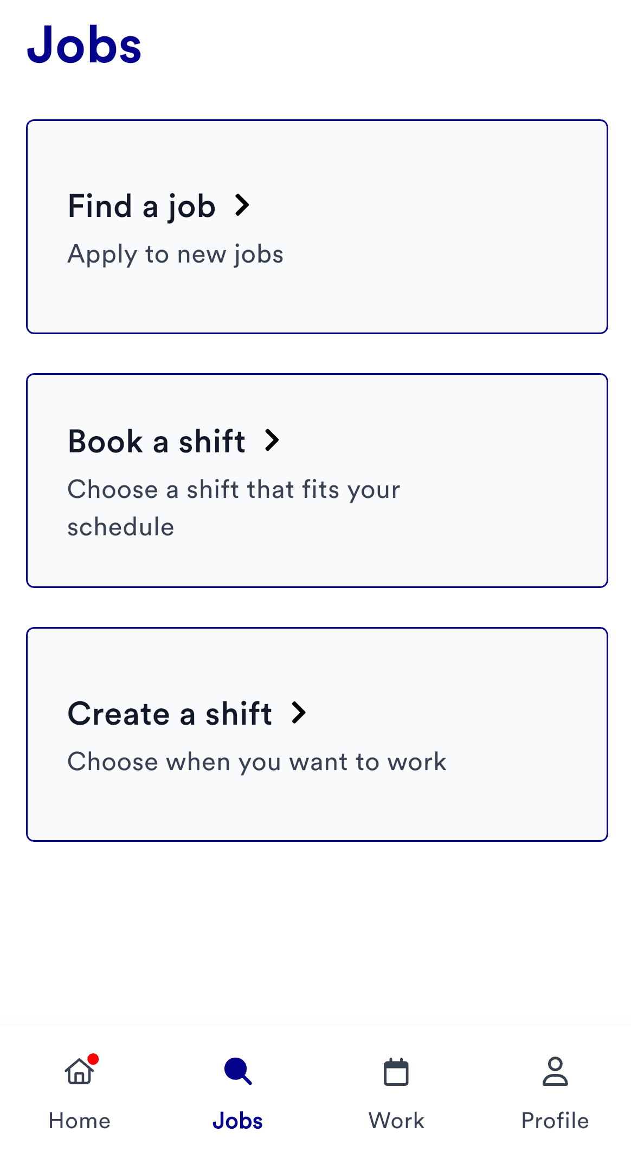Select the Jobs magnifying glass icon
Viewport: 631px width, 1164px height.
pyautogui.click(x=237, y=1071)
